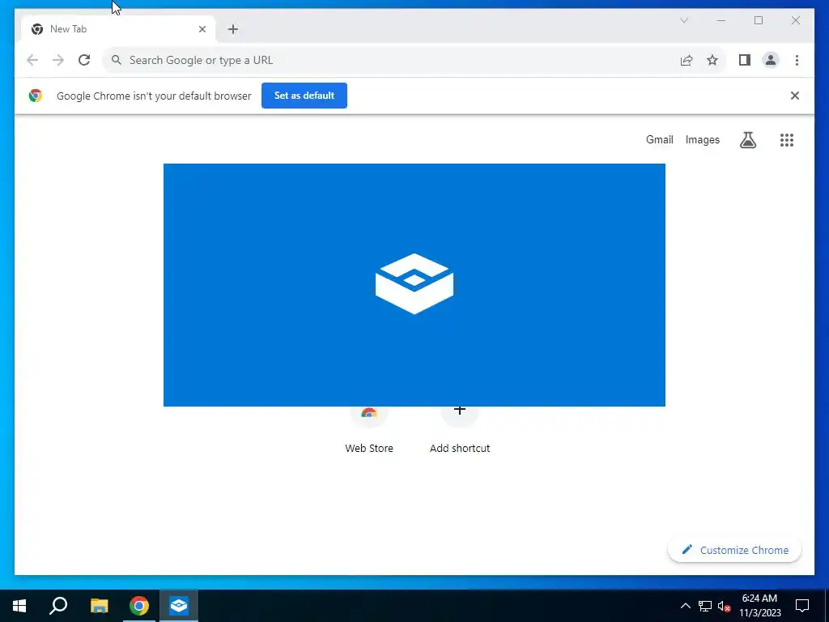Open the Web Store shortcut

pyautogui.click(x=369, y=429)
